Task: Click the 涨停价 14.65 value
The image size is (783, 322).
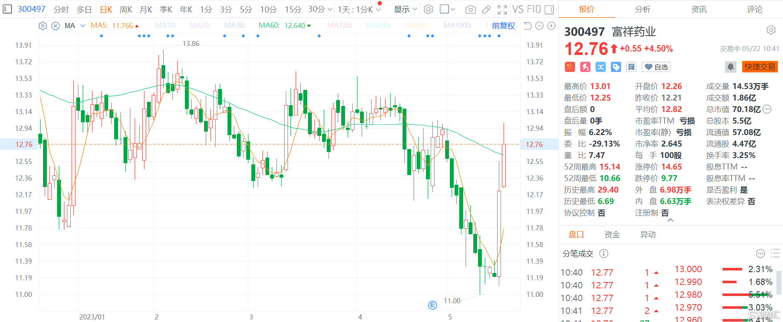Action: pyautogui.click(x=671, y=167)
